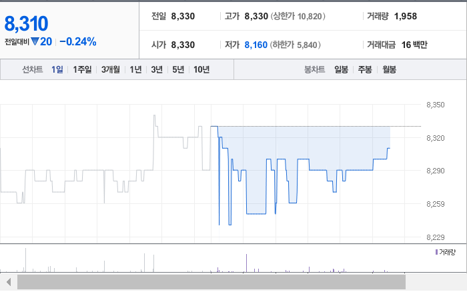Image resolution: width=467 pixels, height=300 pixels.
Task: Click the current price 8,310
Action: point(26,23)
